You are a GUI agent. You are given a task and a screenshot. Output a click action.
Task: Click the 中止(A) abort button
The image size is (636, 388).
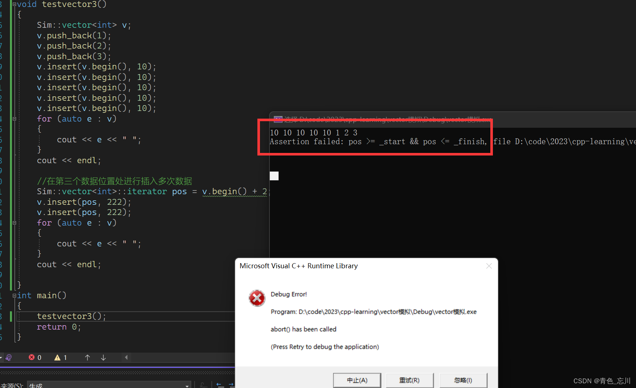pyautogui.click(x=357, y=380)
